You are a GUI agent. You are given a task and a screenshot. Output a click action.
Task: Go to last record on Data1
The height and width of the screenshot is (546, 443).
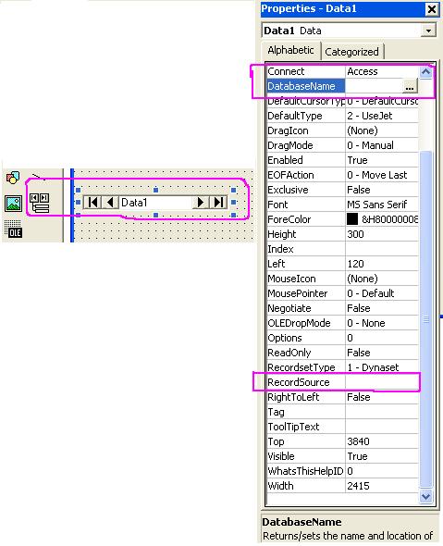tap(218, 203)
